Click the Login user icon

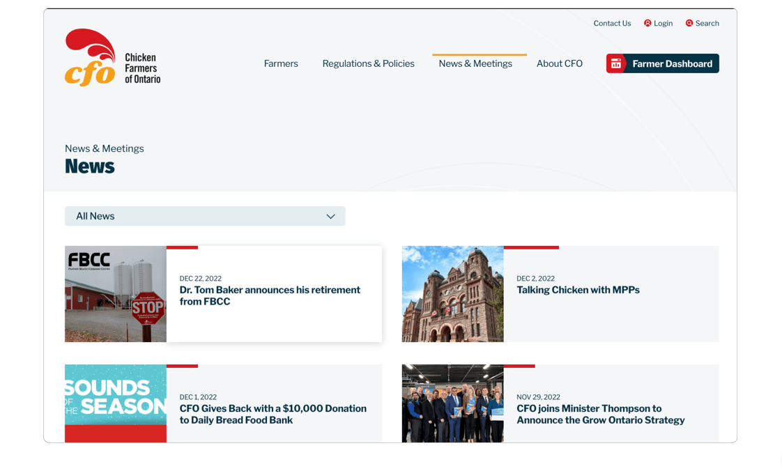click(x=647, y=23)
